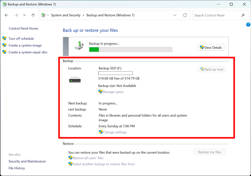Click the green backup progress bar
Viewport: 251px width, 176px height.
point(131,50)
